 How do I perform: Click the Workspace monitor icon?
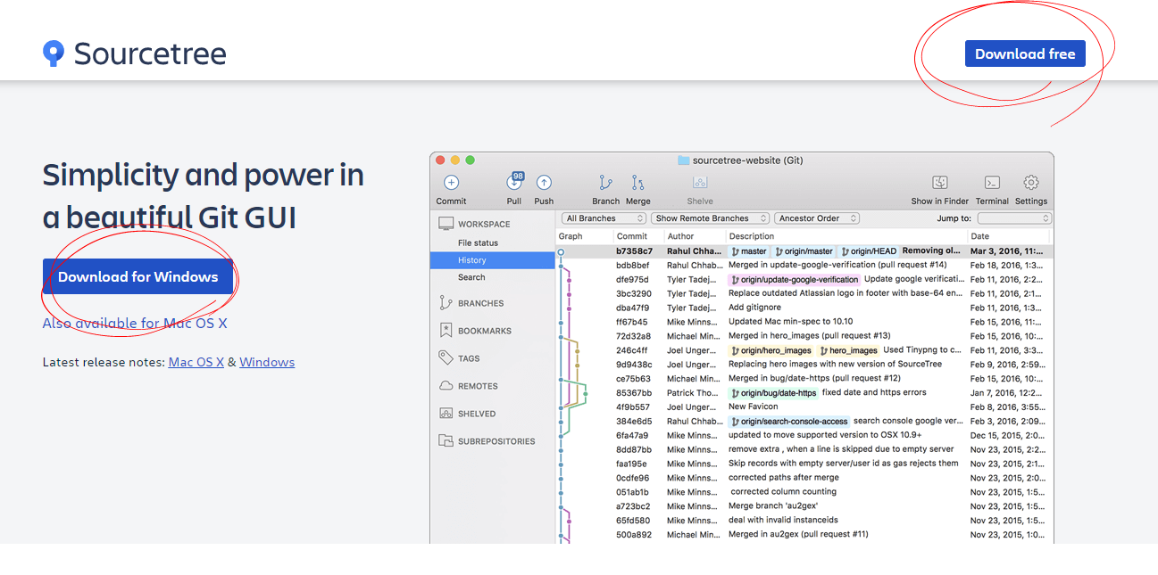click(446, 224)
